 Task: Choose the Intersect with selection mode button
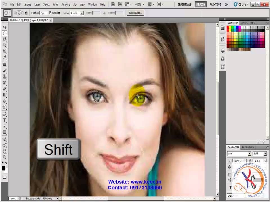[26, 13]
